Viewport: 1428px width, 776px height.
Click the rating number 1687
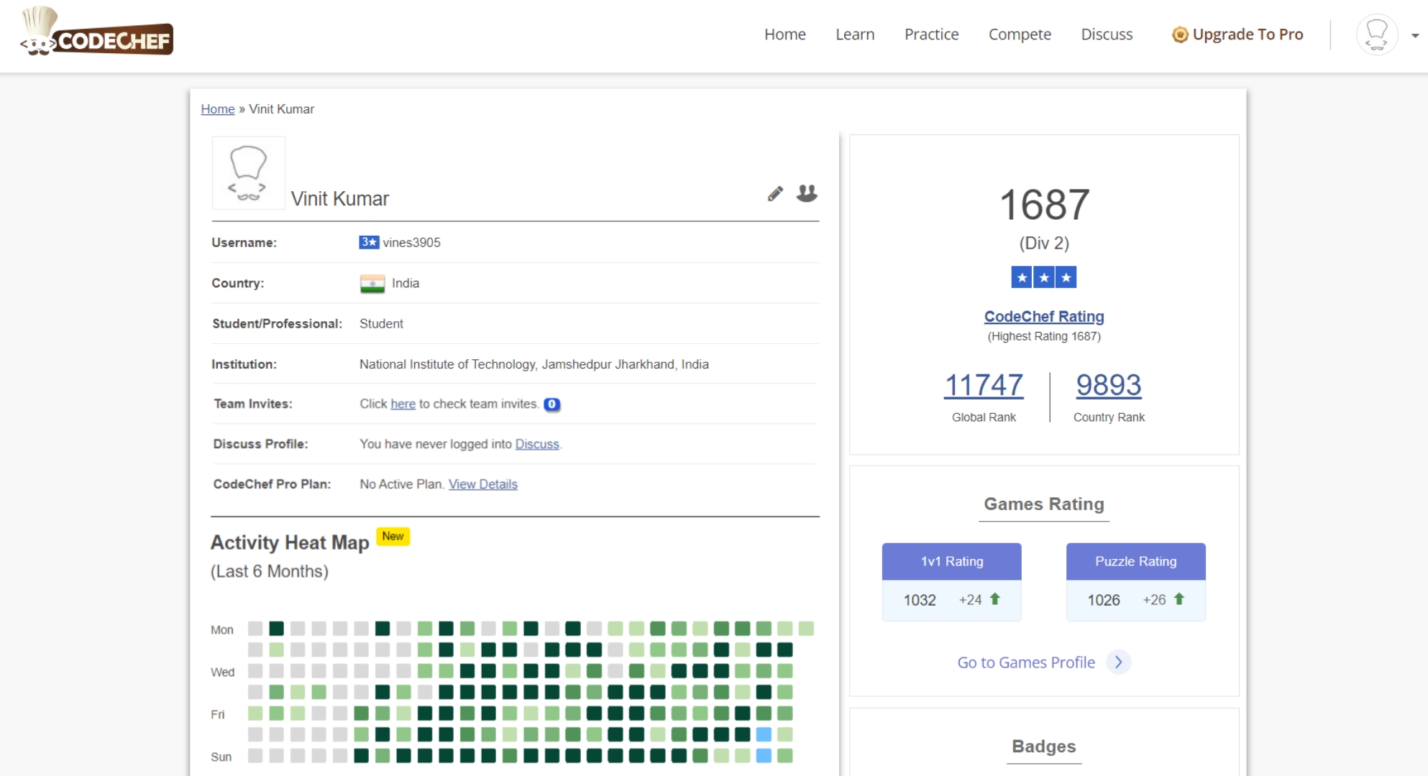point(1044,205)
